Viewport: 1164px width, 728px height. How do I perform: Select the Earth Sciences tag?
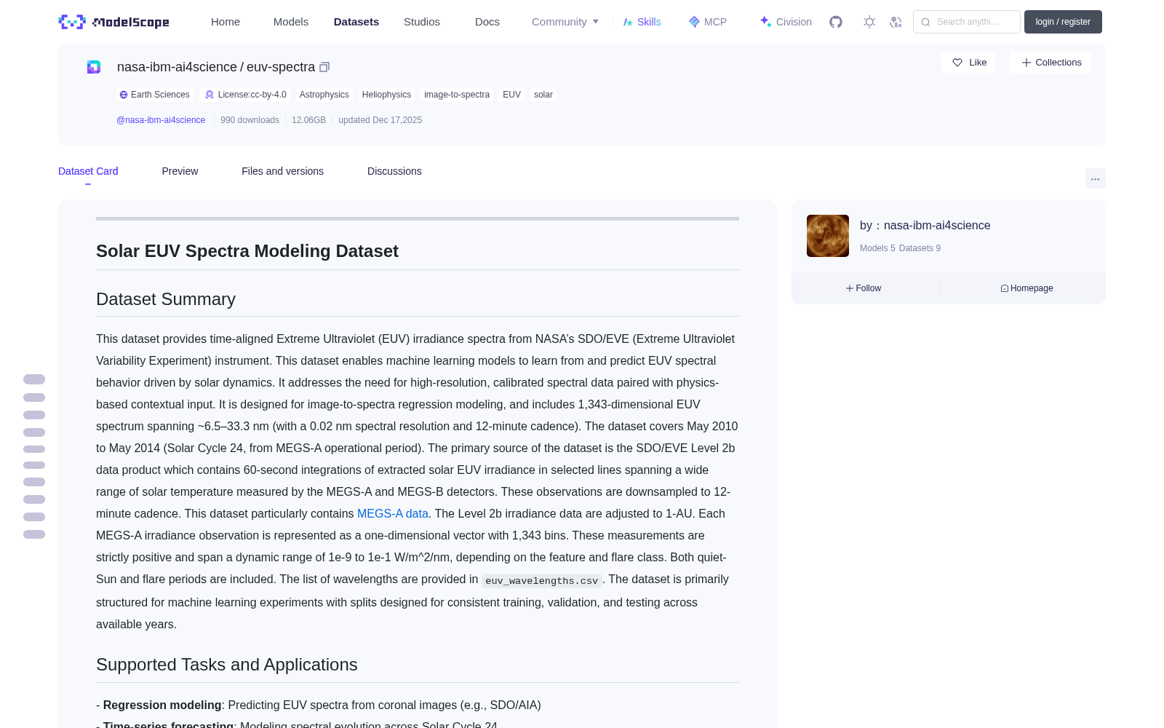pos(154,95)
